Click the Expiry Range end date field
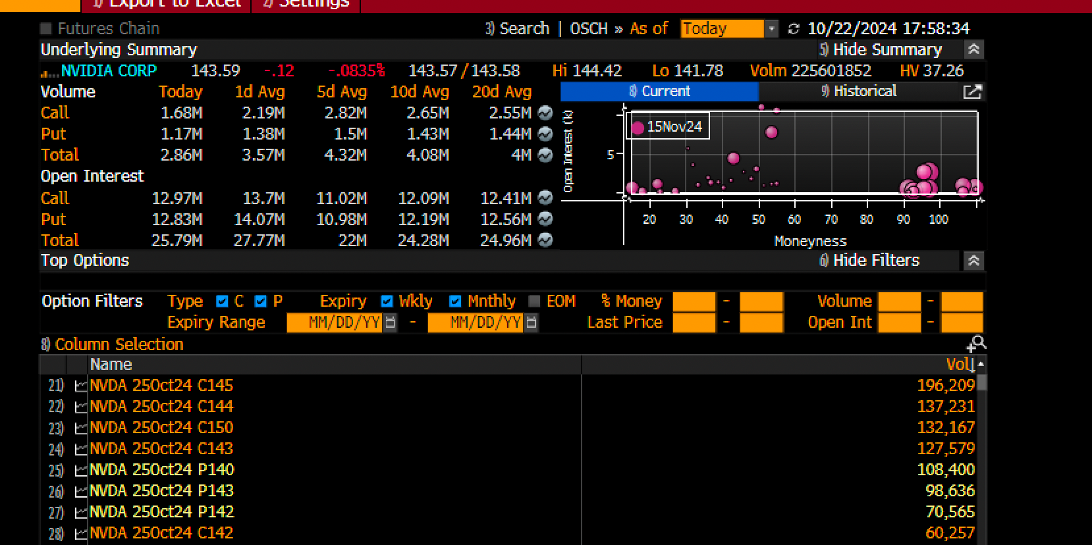 tap(476, 323)
